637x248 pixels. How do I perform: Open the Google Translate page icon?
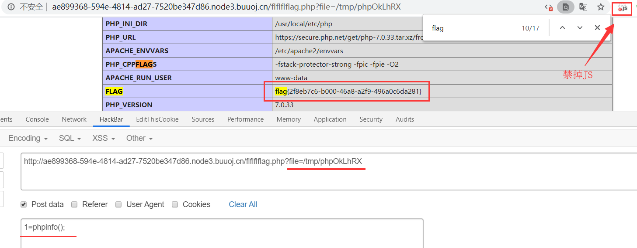pos(583,7)
